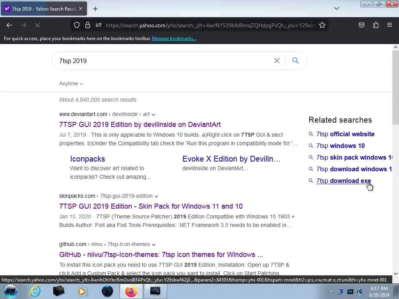
Task: Open the monitor app on the taskbar
Action: 155,291
